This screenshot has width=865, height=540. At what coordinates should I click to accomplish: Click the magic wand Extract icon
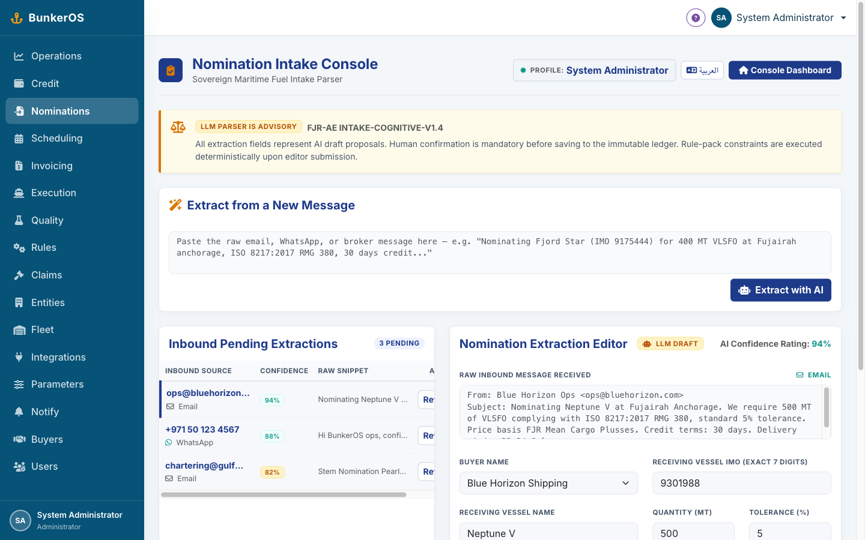tap(175, 205)
